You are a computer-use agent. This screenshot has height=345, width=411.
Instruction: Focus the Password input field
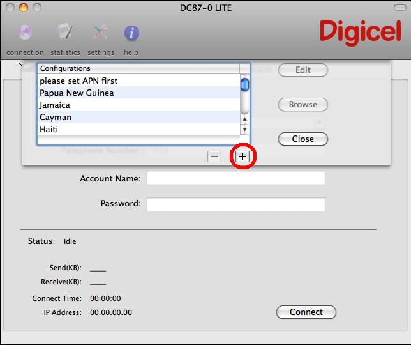click(x=235, y=204)
